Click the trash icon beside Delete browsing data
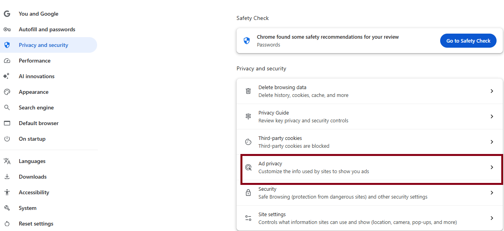 (x=248, y=91)
